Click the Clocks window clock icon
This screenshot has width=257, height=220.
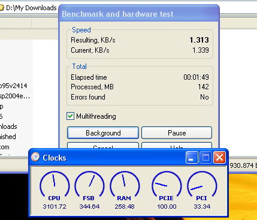coord(35,157)
